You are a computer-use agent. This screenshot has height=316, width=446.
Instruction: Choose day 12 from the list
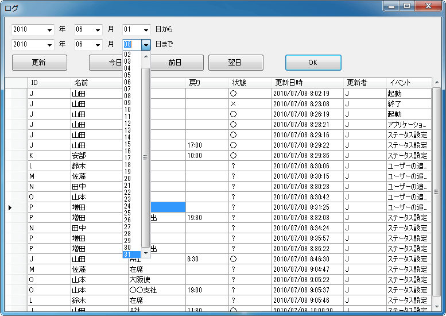pos(131,124)
